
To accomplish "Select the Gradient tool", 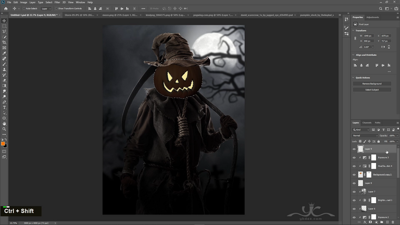I will [4, 86].
